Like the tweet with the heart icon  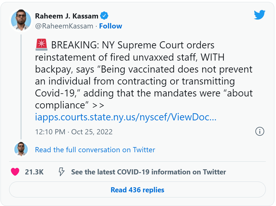(x=15, y=172)
